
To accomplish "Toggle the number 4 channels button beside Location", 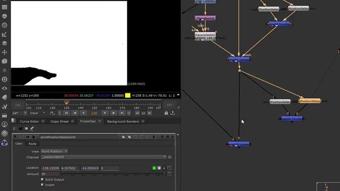I will pos(164,168).
